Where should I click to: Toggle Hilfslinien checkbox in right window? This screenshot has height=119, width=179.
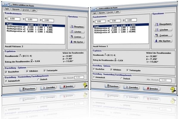point(111,69)
